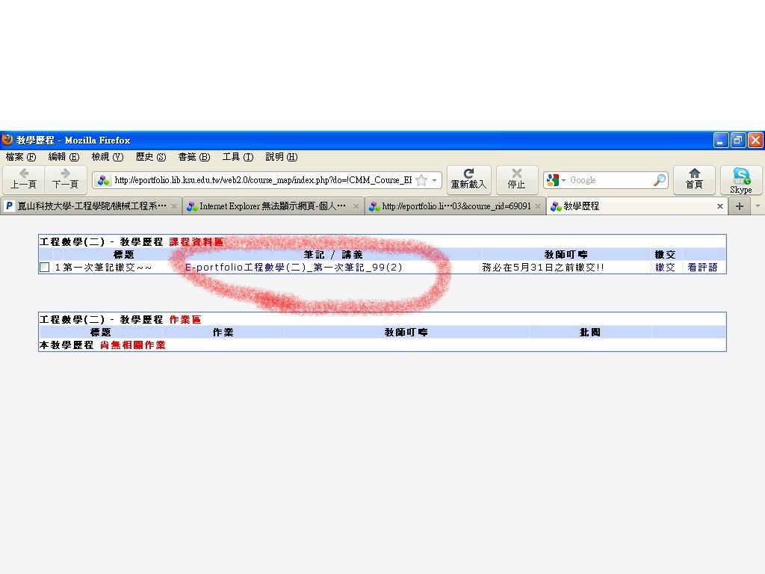Open a new tab with plus button
The height and width of the screenshot is (574, 765).
(739, 206)
